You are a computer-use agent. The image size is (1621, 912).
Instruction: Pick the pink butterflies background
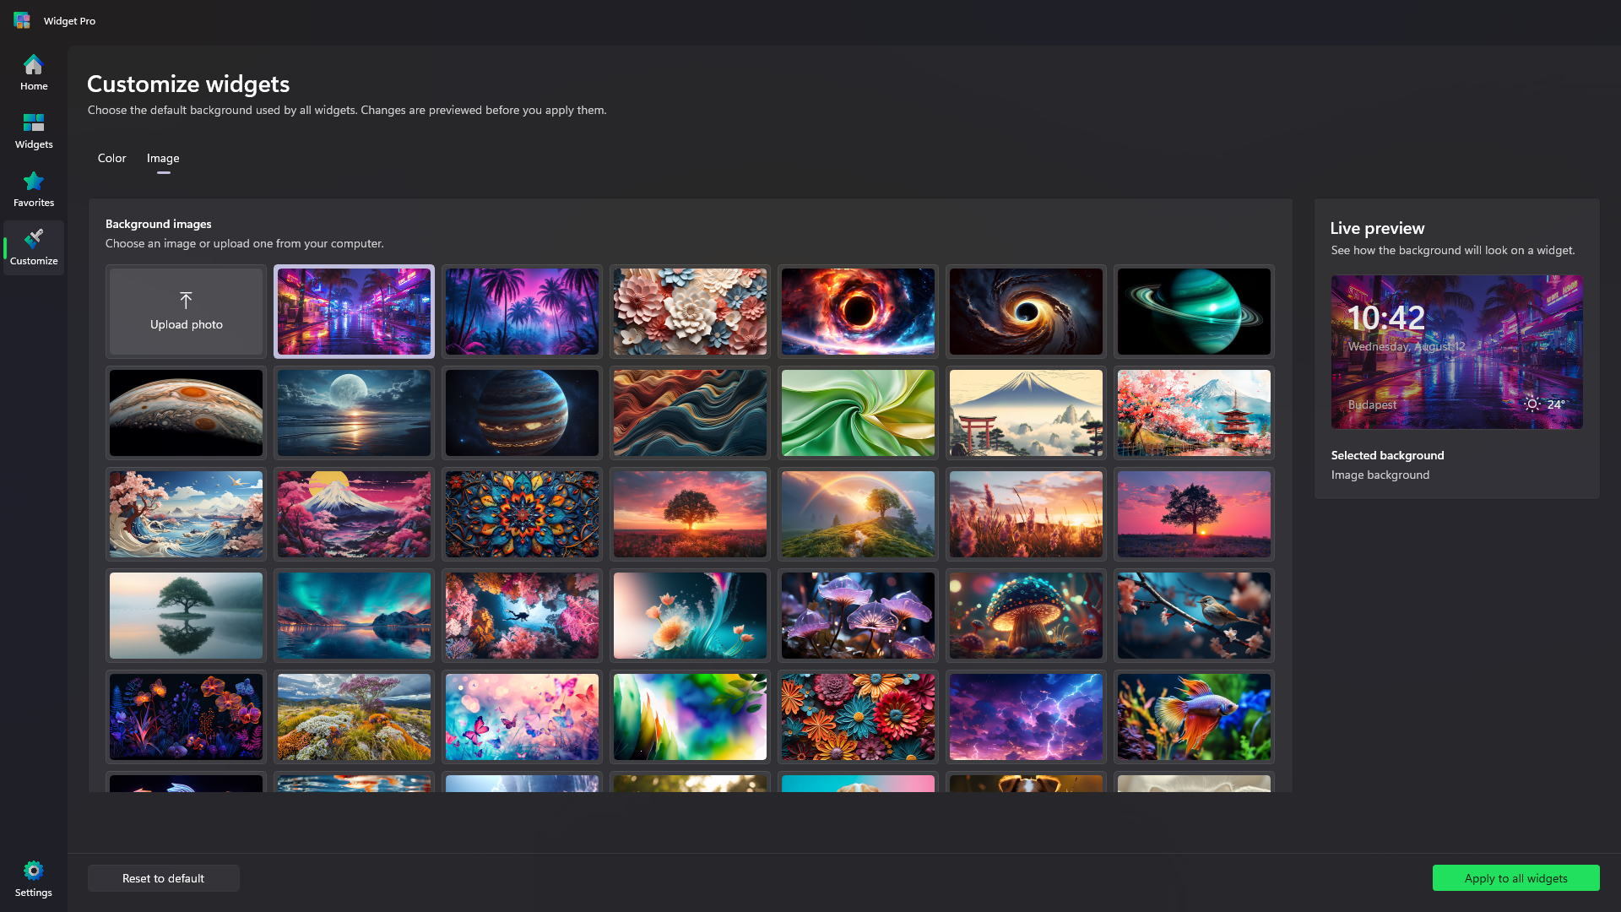tap(522, 717)
